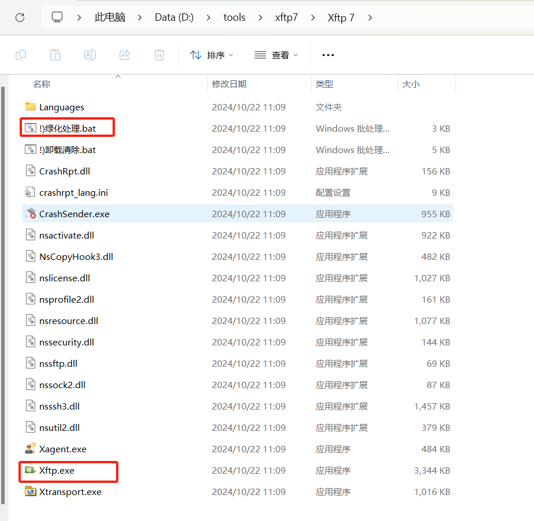The image size is (534, 521).
Task: Sort by 类型 column header
Action: click(x=324, y=84)
